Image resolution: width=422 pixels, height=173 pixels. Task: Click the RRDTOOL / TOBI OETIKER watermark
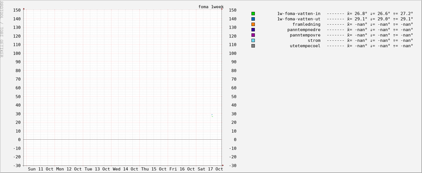[2, 29]
